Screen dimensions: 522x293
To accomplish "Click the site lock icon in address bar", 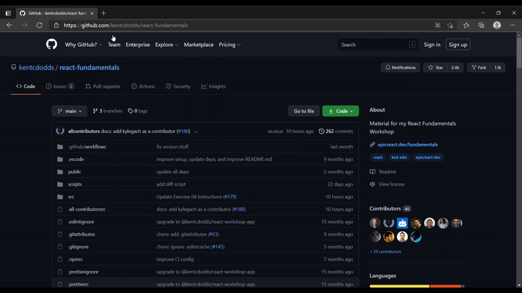I will point(56,25).
